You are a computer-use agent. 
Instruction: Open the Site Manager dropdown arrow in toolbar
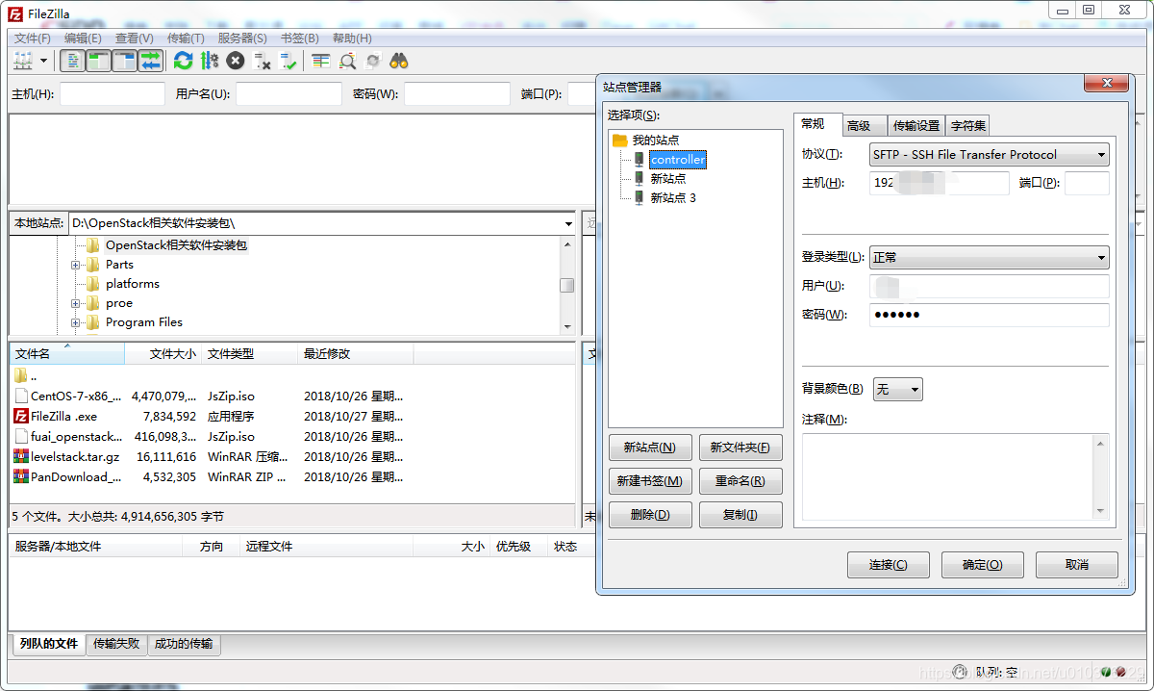(x=44, y=61)
